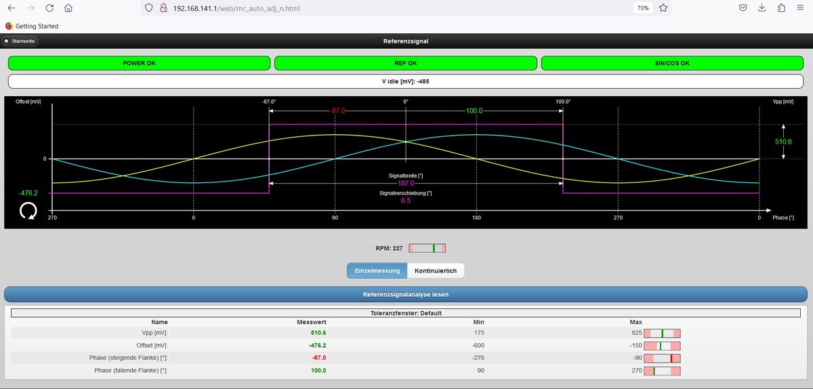
Task: Switch to Kontinuierlich measurement mode
Action: click(436, 270)
